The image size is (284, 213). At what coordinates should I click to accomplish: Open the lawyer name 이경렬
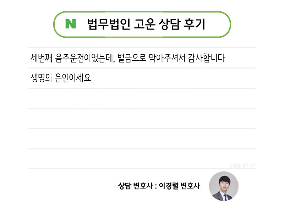point(168,186)
